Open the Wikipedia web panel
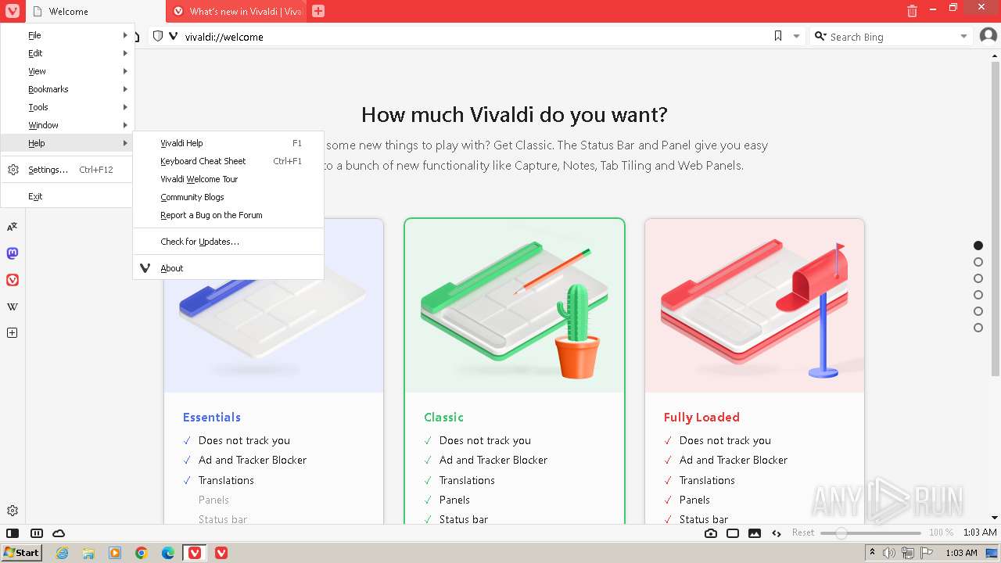1001x563 pixels. [x=13, y=307]
